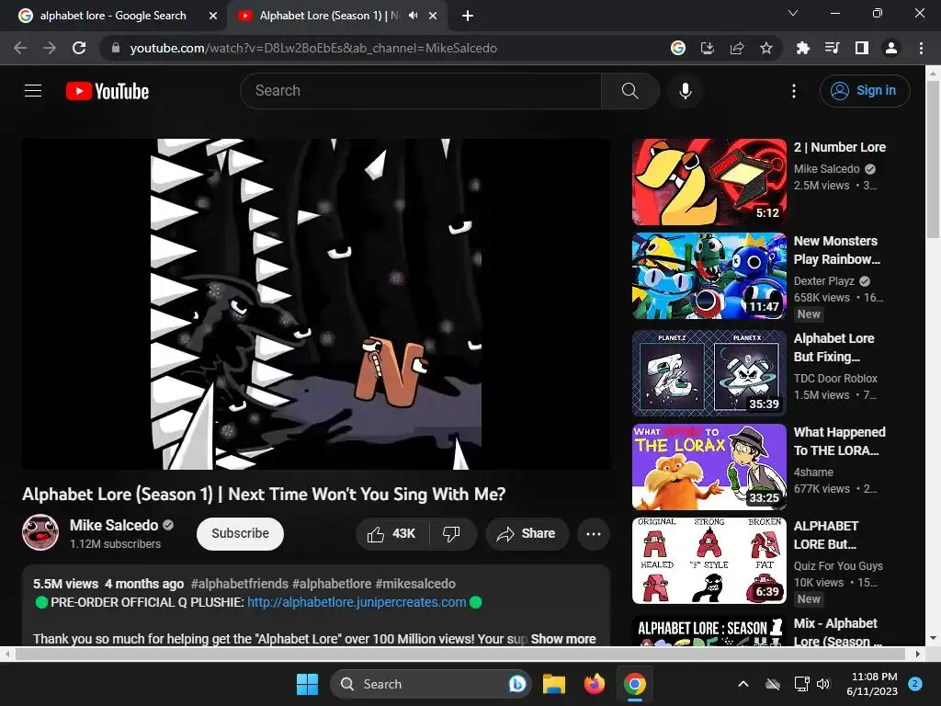Screen dimensions: 941x706
Task: Open the #alphabetlore hashtag
Action: coord(332,584)
